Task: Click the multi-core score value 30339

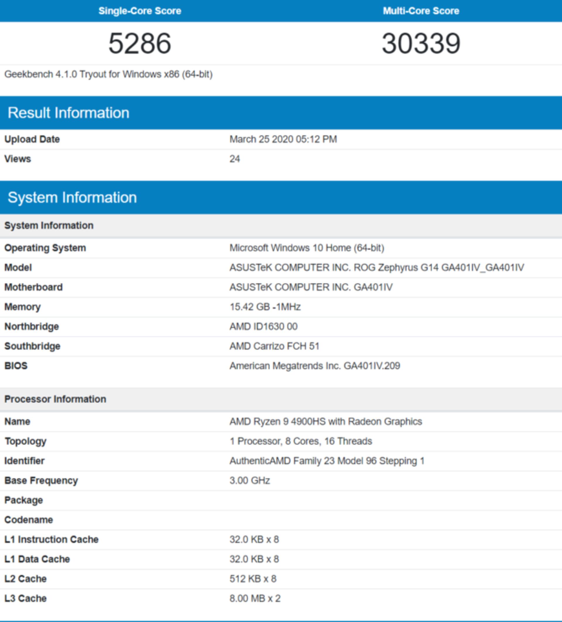Action: [x=421, y=44]
